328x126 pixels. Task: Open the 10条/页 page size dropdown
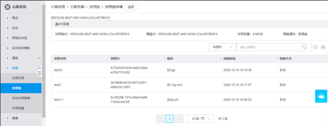(x=201, y=119)
